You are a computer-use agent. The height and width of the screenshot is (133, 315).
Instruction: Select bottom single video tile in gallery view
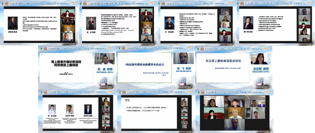pos(234,126)
